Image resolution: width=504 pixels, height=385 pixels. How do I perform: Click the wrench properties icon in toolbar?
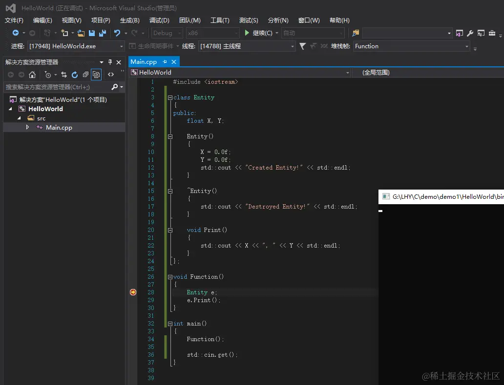pos(470,33)
